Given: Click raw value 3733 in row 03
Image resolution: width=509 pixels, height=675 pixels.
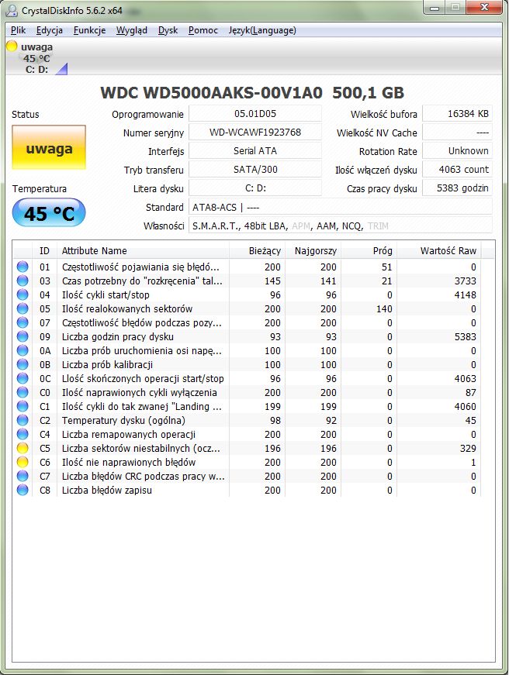Looking at the screenshot, I should click(x=465, y=281).
